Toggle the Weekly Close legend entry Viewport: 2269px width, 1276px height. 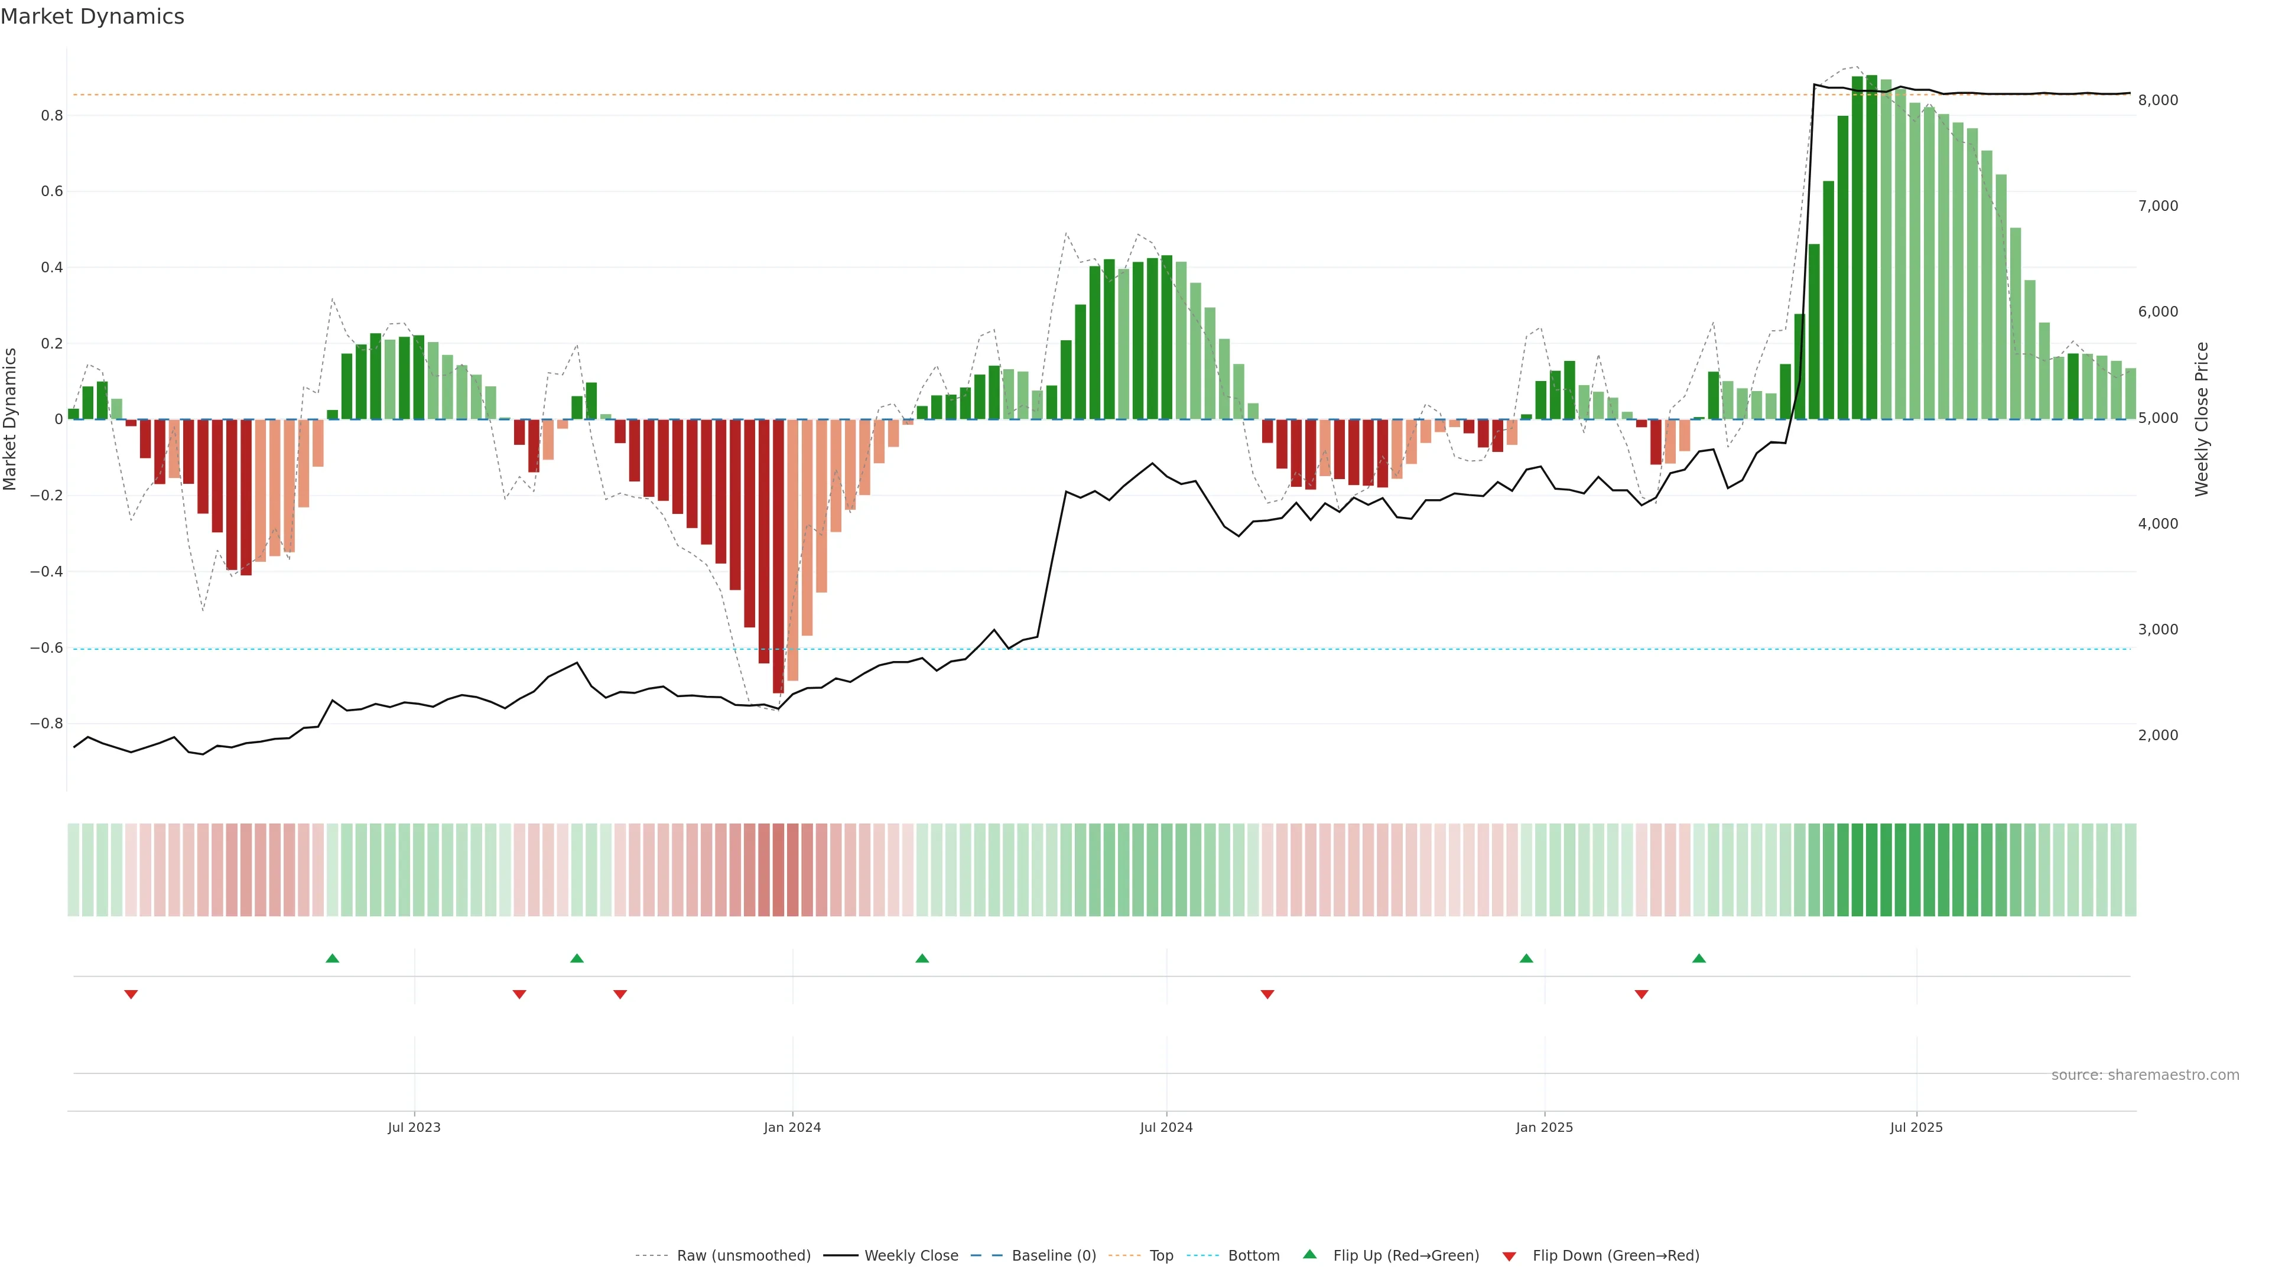click(x=911, y=1256)
